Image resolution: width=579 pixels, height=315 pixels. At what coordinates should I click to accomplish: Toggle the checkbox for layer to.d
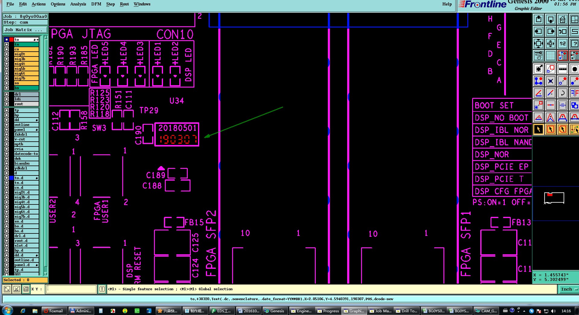7,178
